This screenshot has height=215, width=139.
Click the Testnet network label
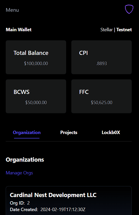pyautogui.click(x=124, y=30)
